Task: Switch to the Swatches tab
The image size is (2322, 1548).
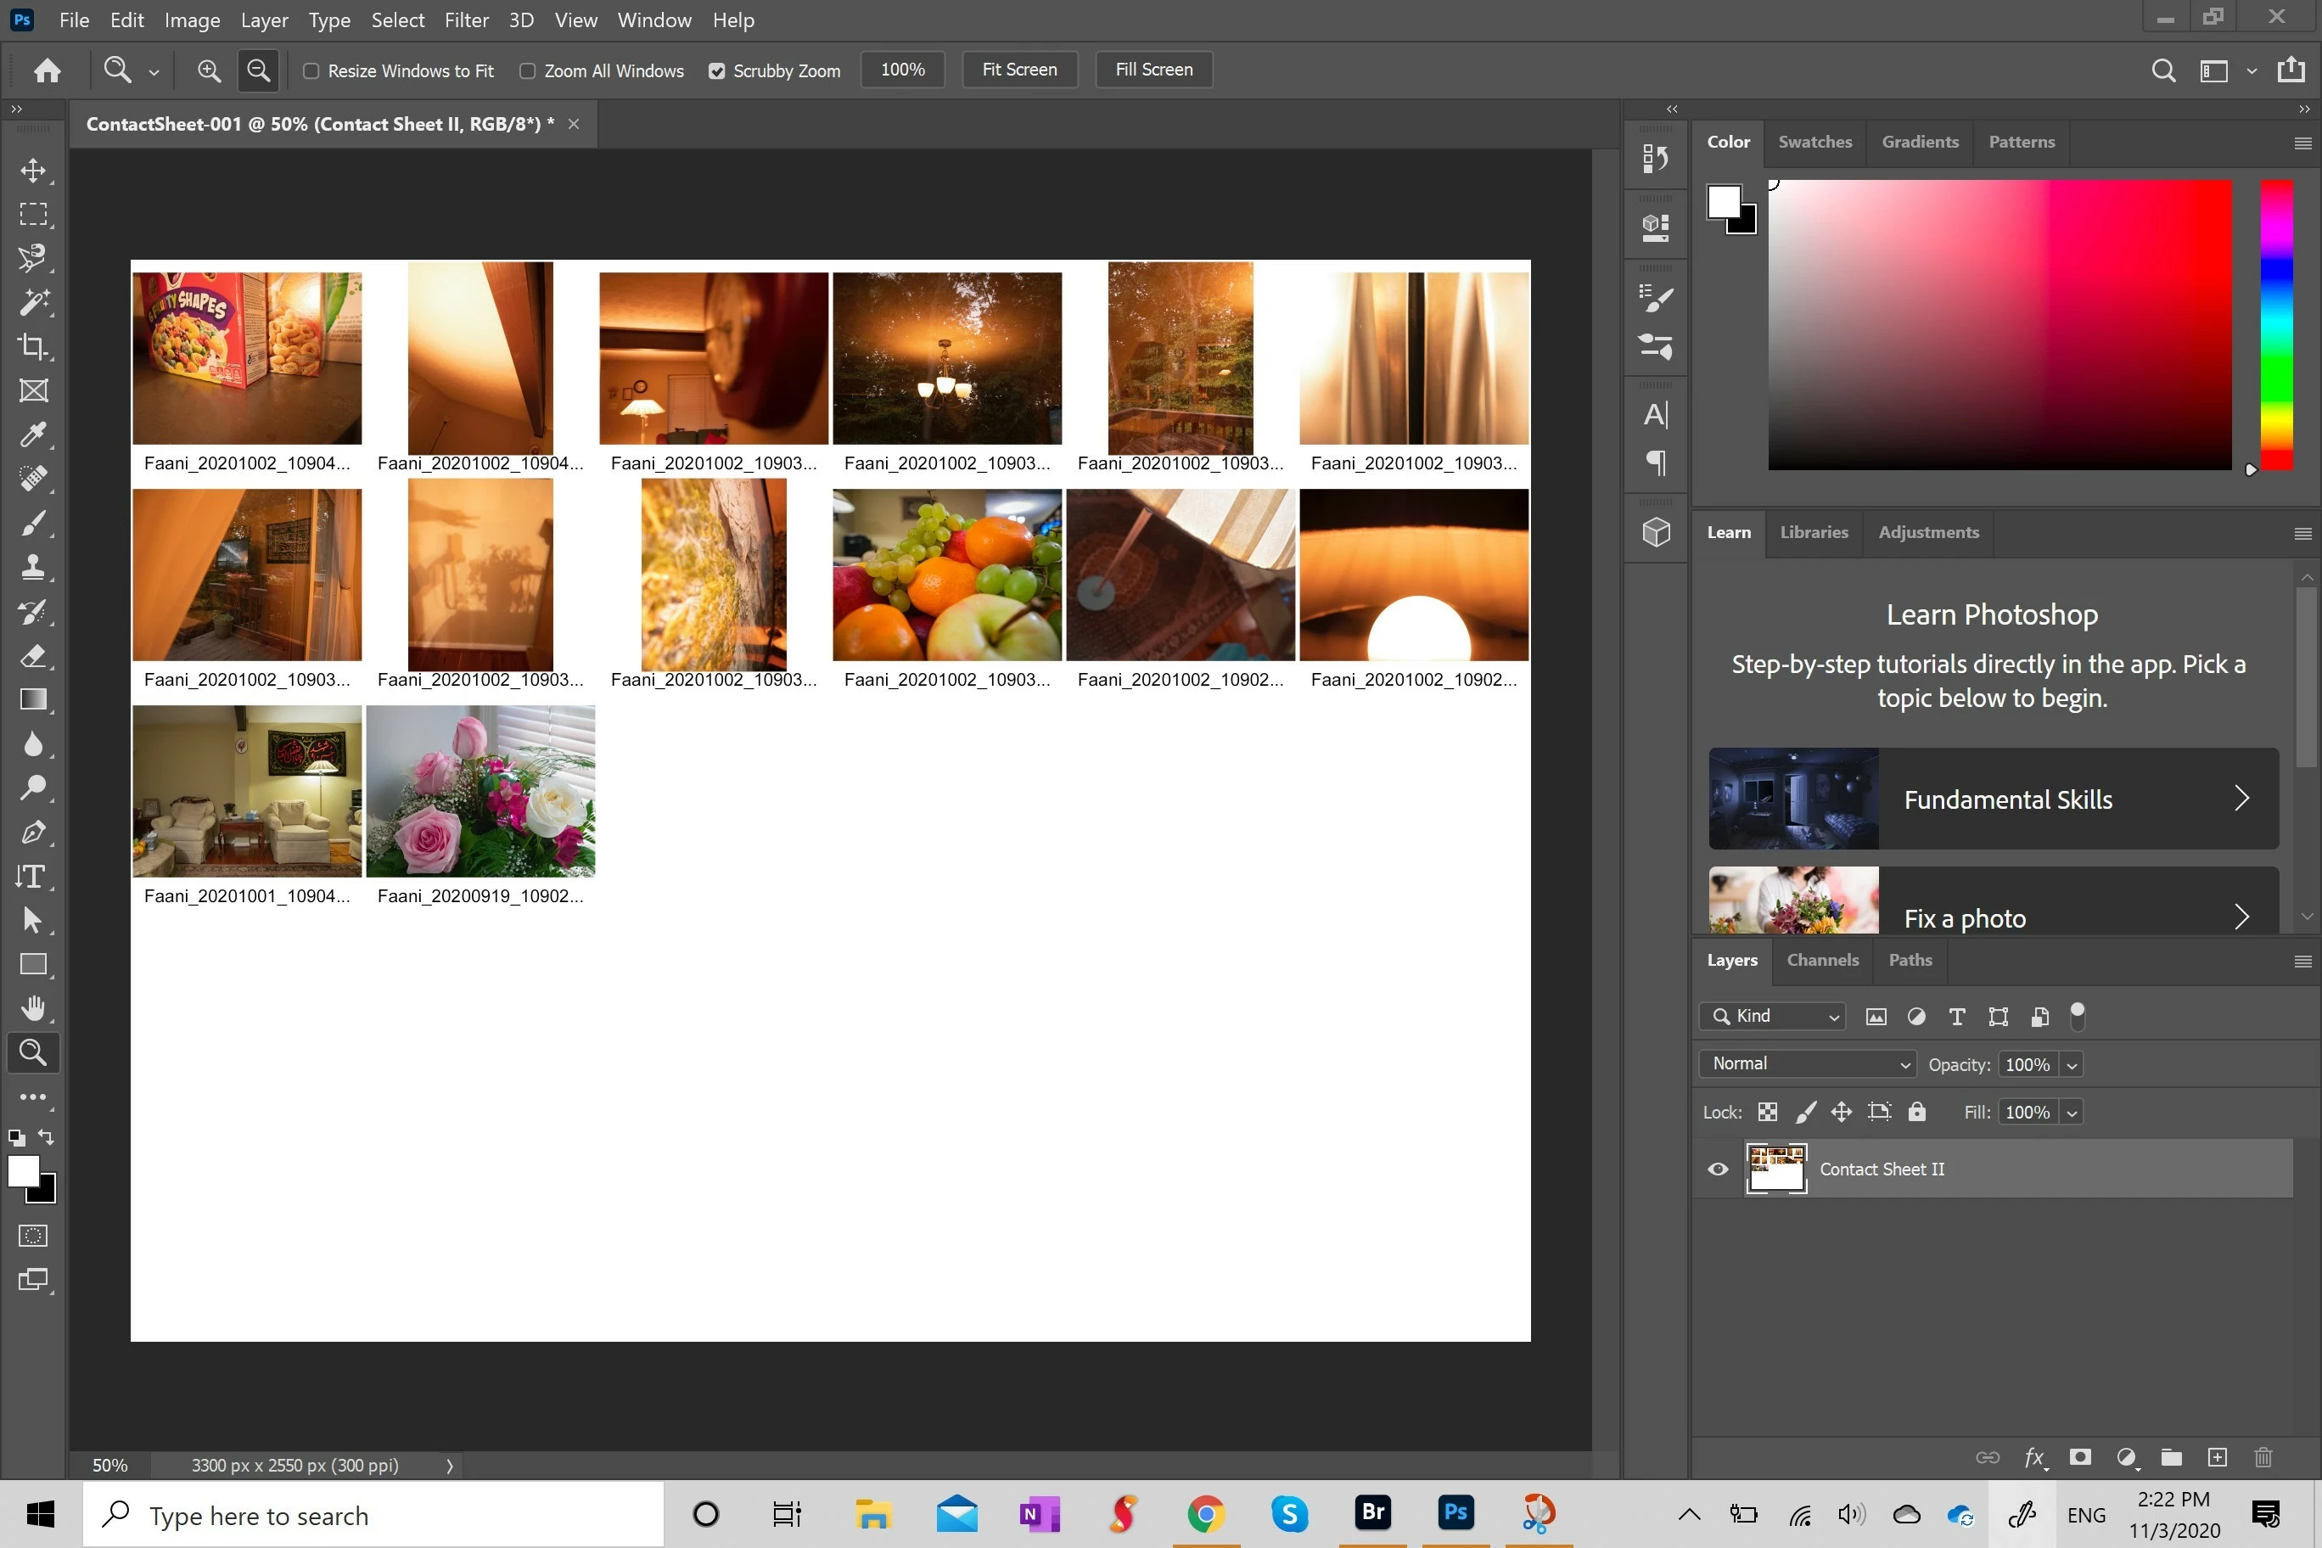Action: (1814, 143)
